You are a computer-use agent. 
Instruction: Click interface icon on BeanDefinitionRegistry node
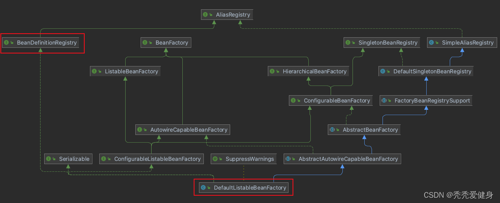6,43
